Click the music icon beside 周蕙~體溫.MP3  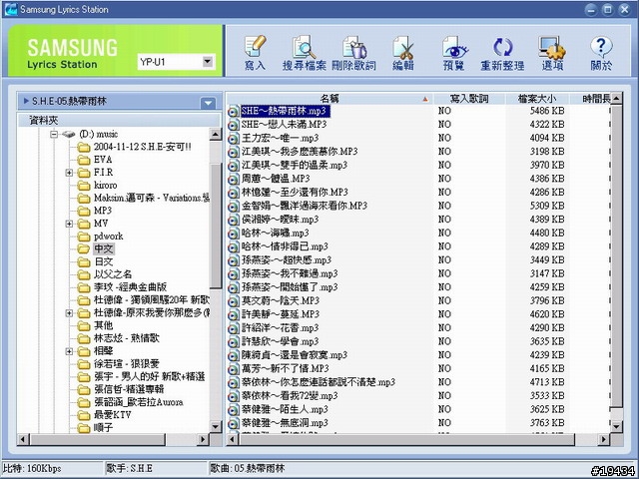[x=233, y=180]
